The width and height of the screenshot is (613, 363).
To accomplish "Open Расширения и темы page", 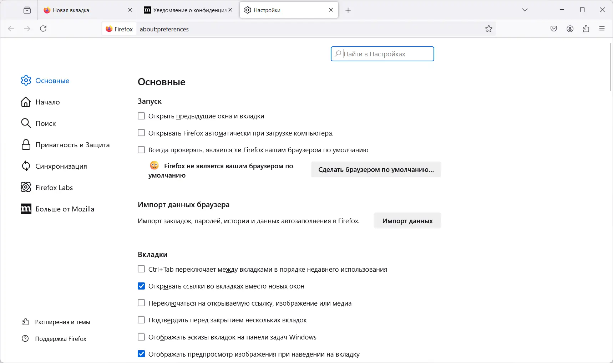I will [62, 322].
